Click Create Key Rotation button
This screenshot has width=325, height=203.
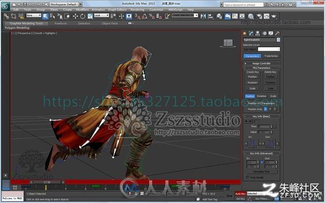(252, 82)
